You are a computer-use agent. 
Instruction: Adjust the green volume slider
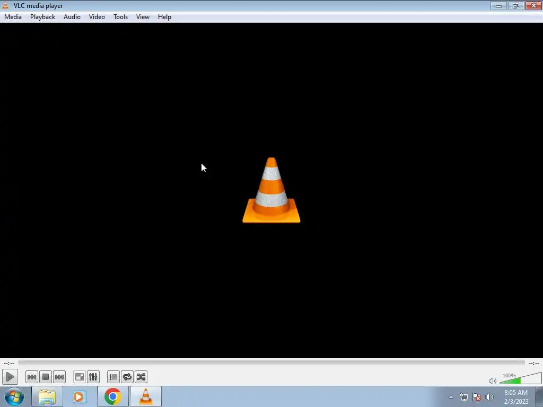(521, 378)
